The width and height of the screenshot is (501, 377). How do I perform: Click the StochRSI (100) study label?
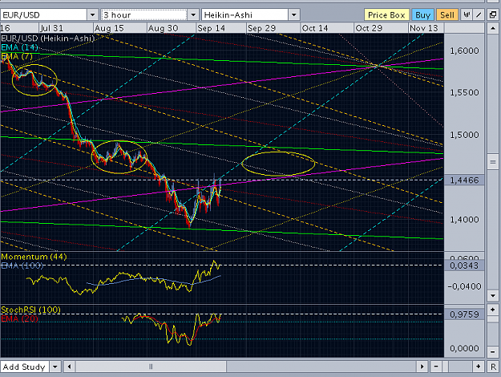(x=30, y=310)
